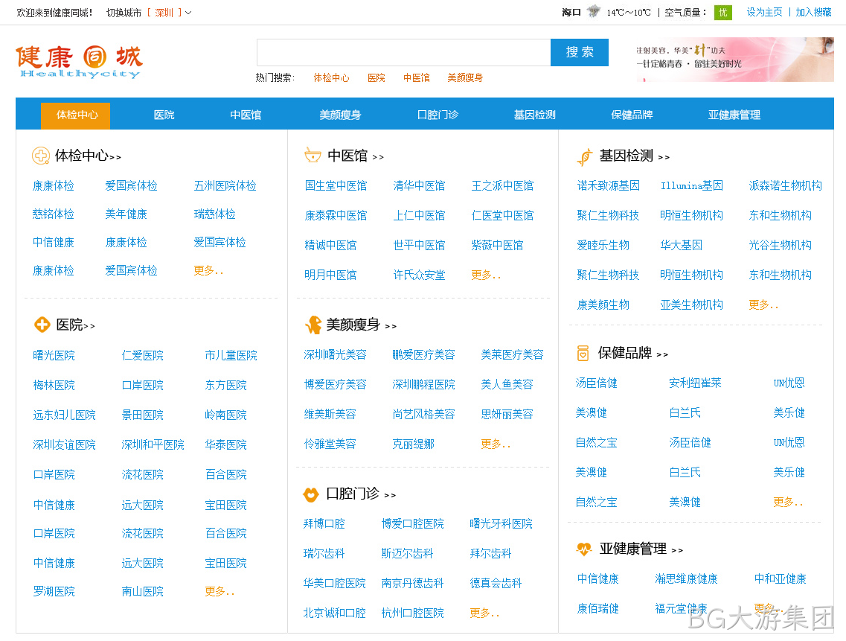
Task: Go to 口腔门诊 navigation tab
Action: point(438,115)
